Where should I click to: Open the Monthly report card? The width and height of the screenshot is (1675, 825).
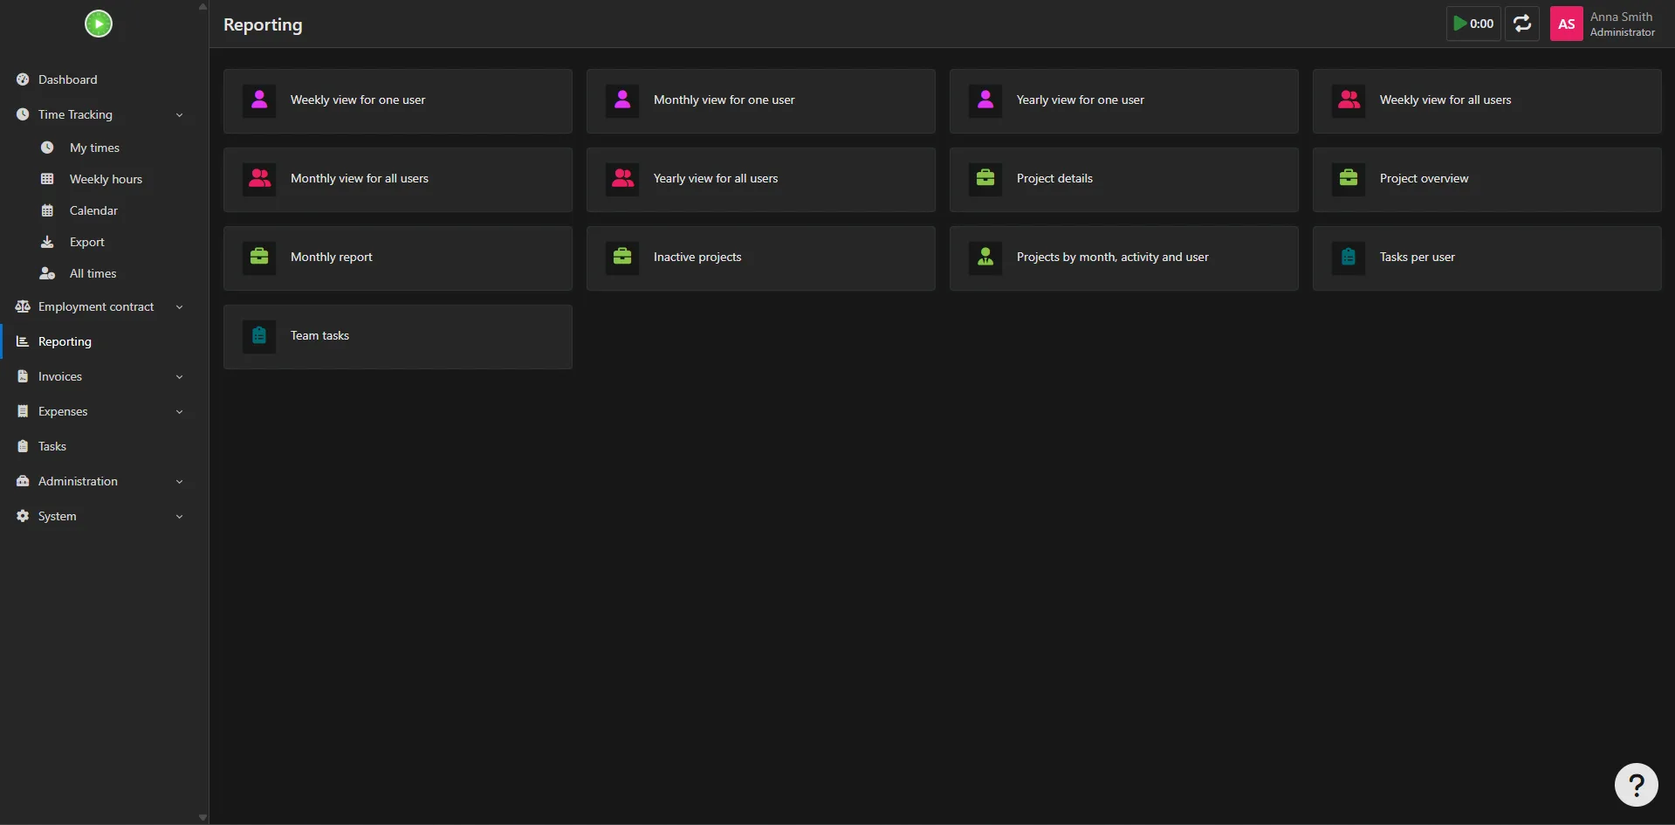coord(398,258)
